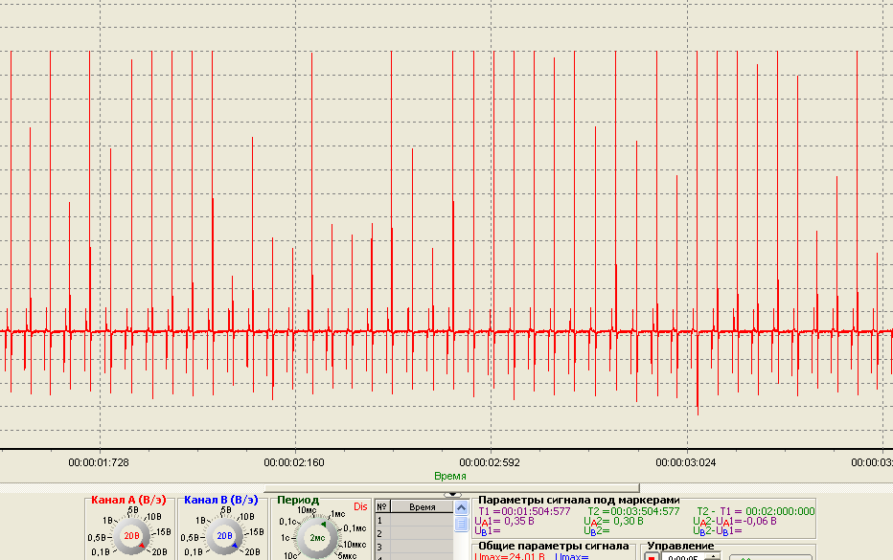
Task: Click the 00:00:01:728 time axis label
Action: 99,462
